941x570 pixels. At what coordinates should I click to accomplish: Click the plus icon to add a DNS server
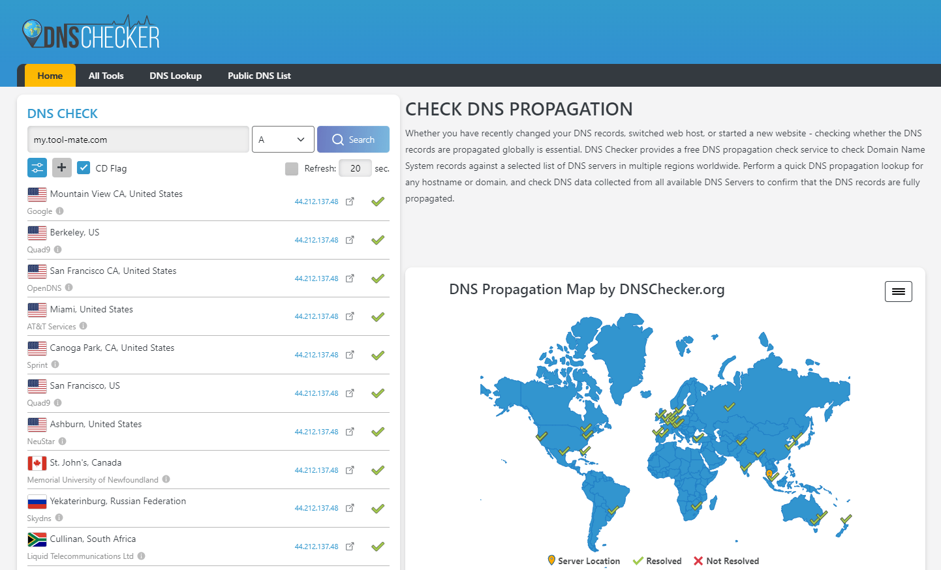pos(62,168)
